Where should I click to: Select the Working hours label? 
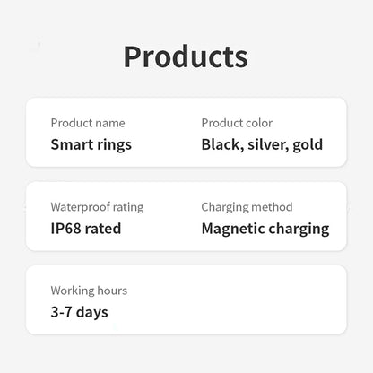89,291
